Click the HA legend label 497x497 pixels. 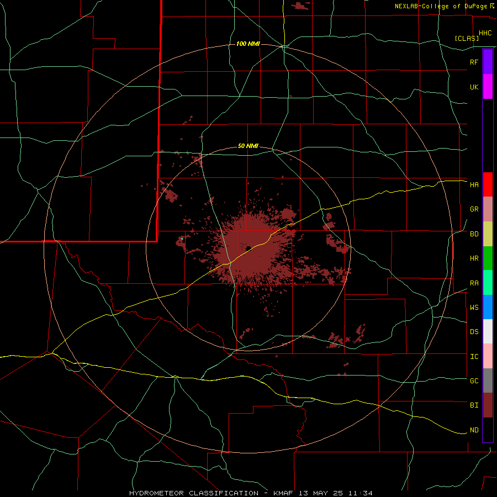[474, 184]
